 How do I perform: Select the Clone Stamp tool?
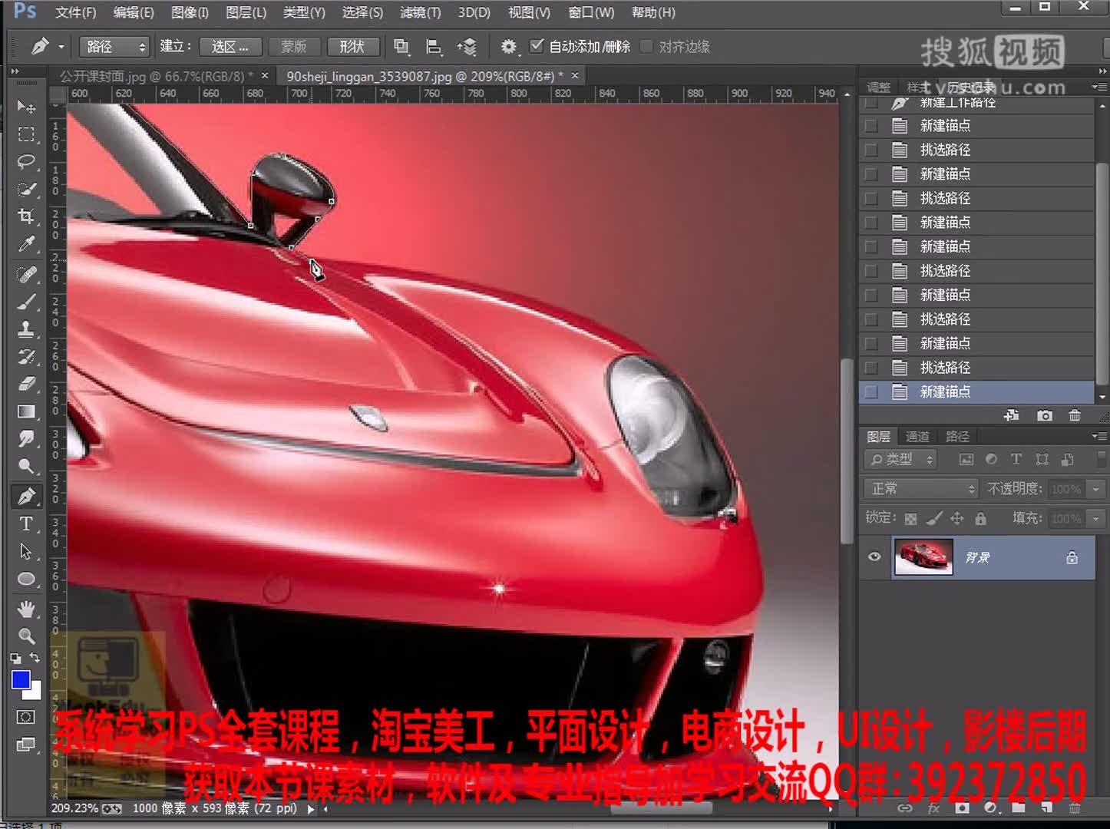[x=26, y=329]
